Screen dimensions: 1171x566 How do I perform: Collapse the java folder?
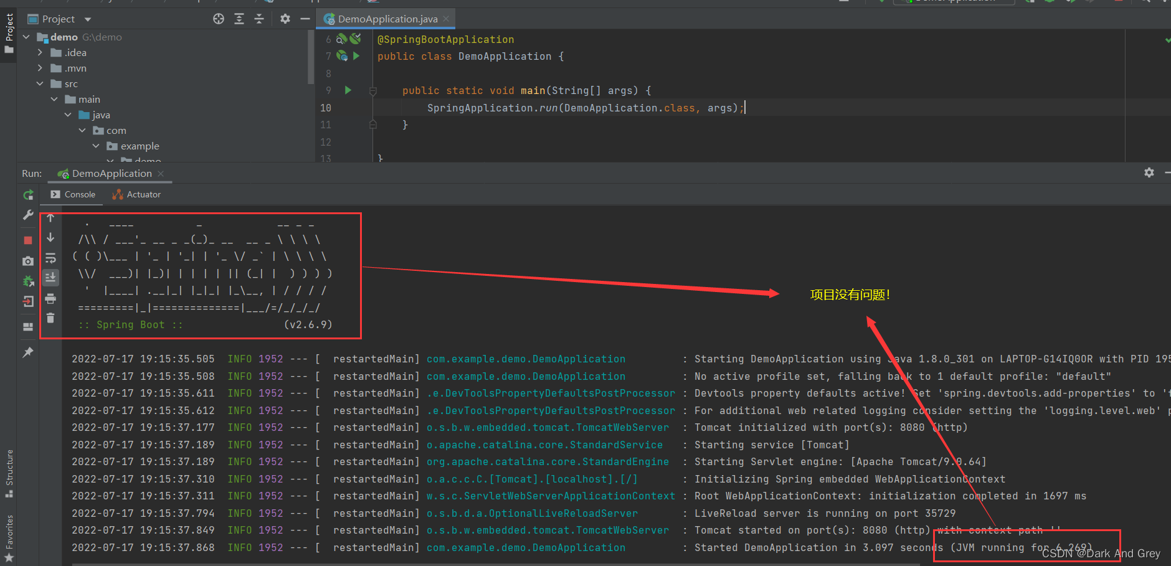click(x=68, y=115)
